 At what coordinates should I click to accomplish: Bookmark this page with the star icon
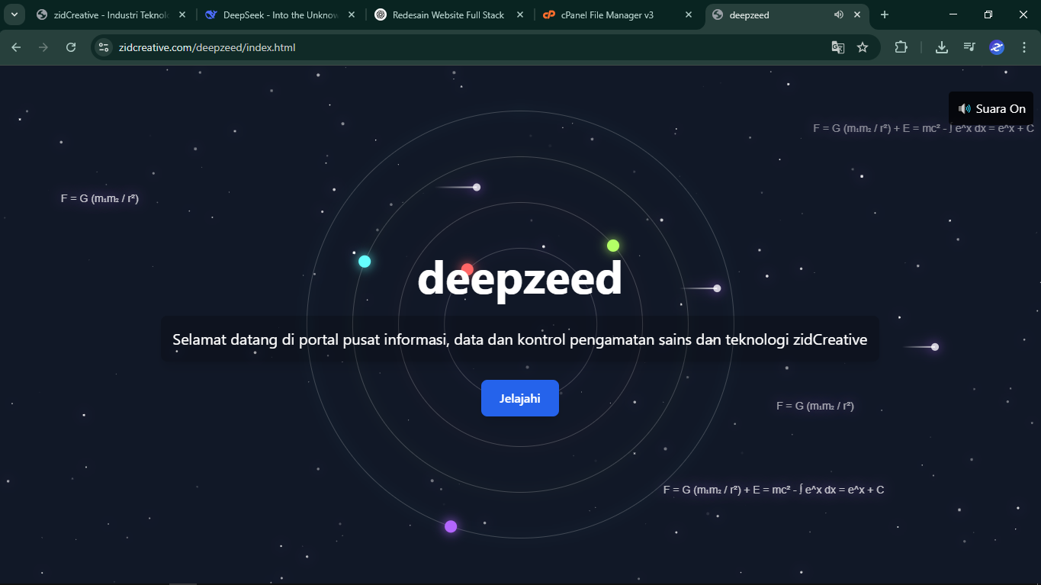click(x=863, y=47)
